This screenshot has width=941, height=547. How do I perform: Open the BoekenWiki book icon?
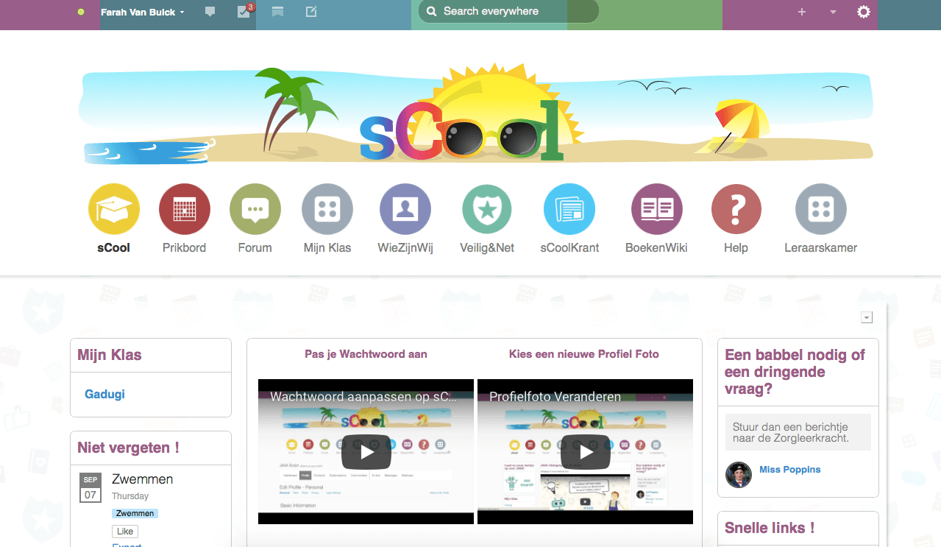657,209
